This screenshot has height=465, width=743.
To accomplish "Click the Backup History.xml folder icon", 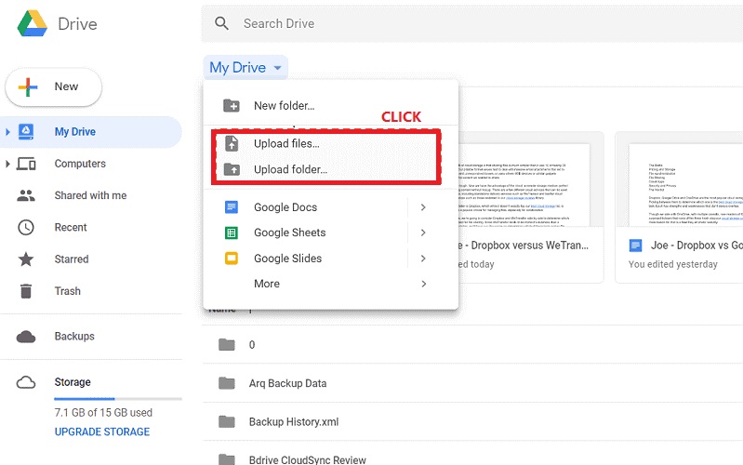I will tap(227, 421).
